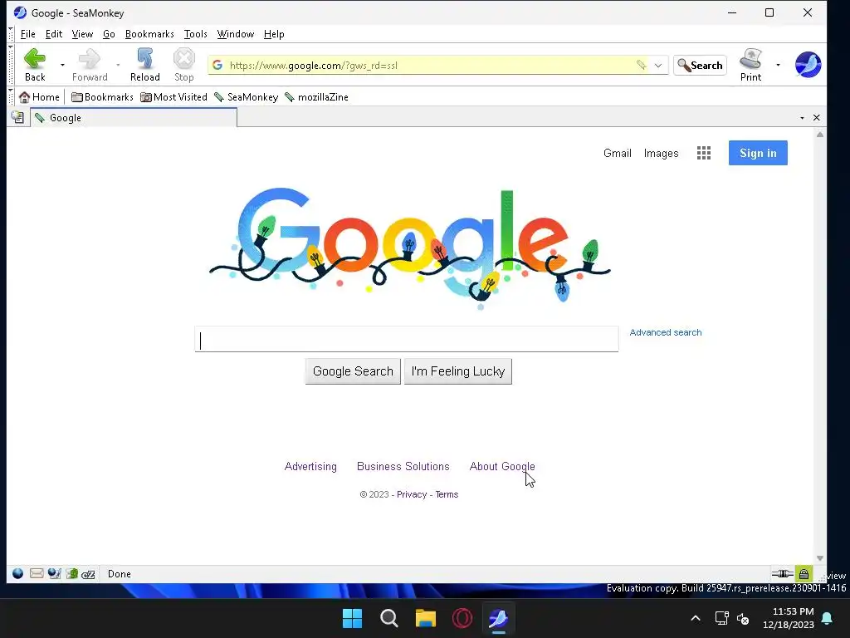Click the Stop loading button

(183, 65)
